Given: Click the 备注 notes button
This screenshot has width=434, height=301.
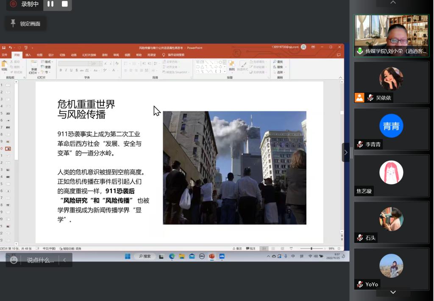Looking at the screenshot, I should pyautogui.click(x=237, y=249).
